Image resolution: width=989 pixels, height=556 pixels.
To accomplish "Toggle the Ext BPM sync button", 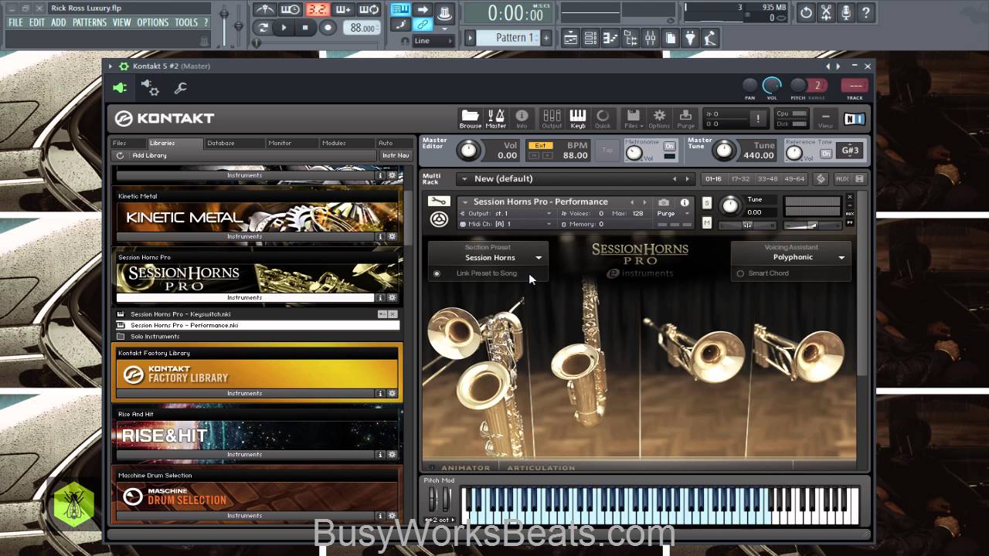I will coord(540,145).
